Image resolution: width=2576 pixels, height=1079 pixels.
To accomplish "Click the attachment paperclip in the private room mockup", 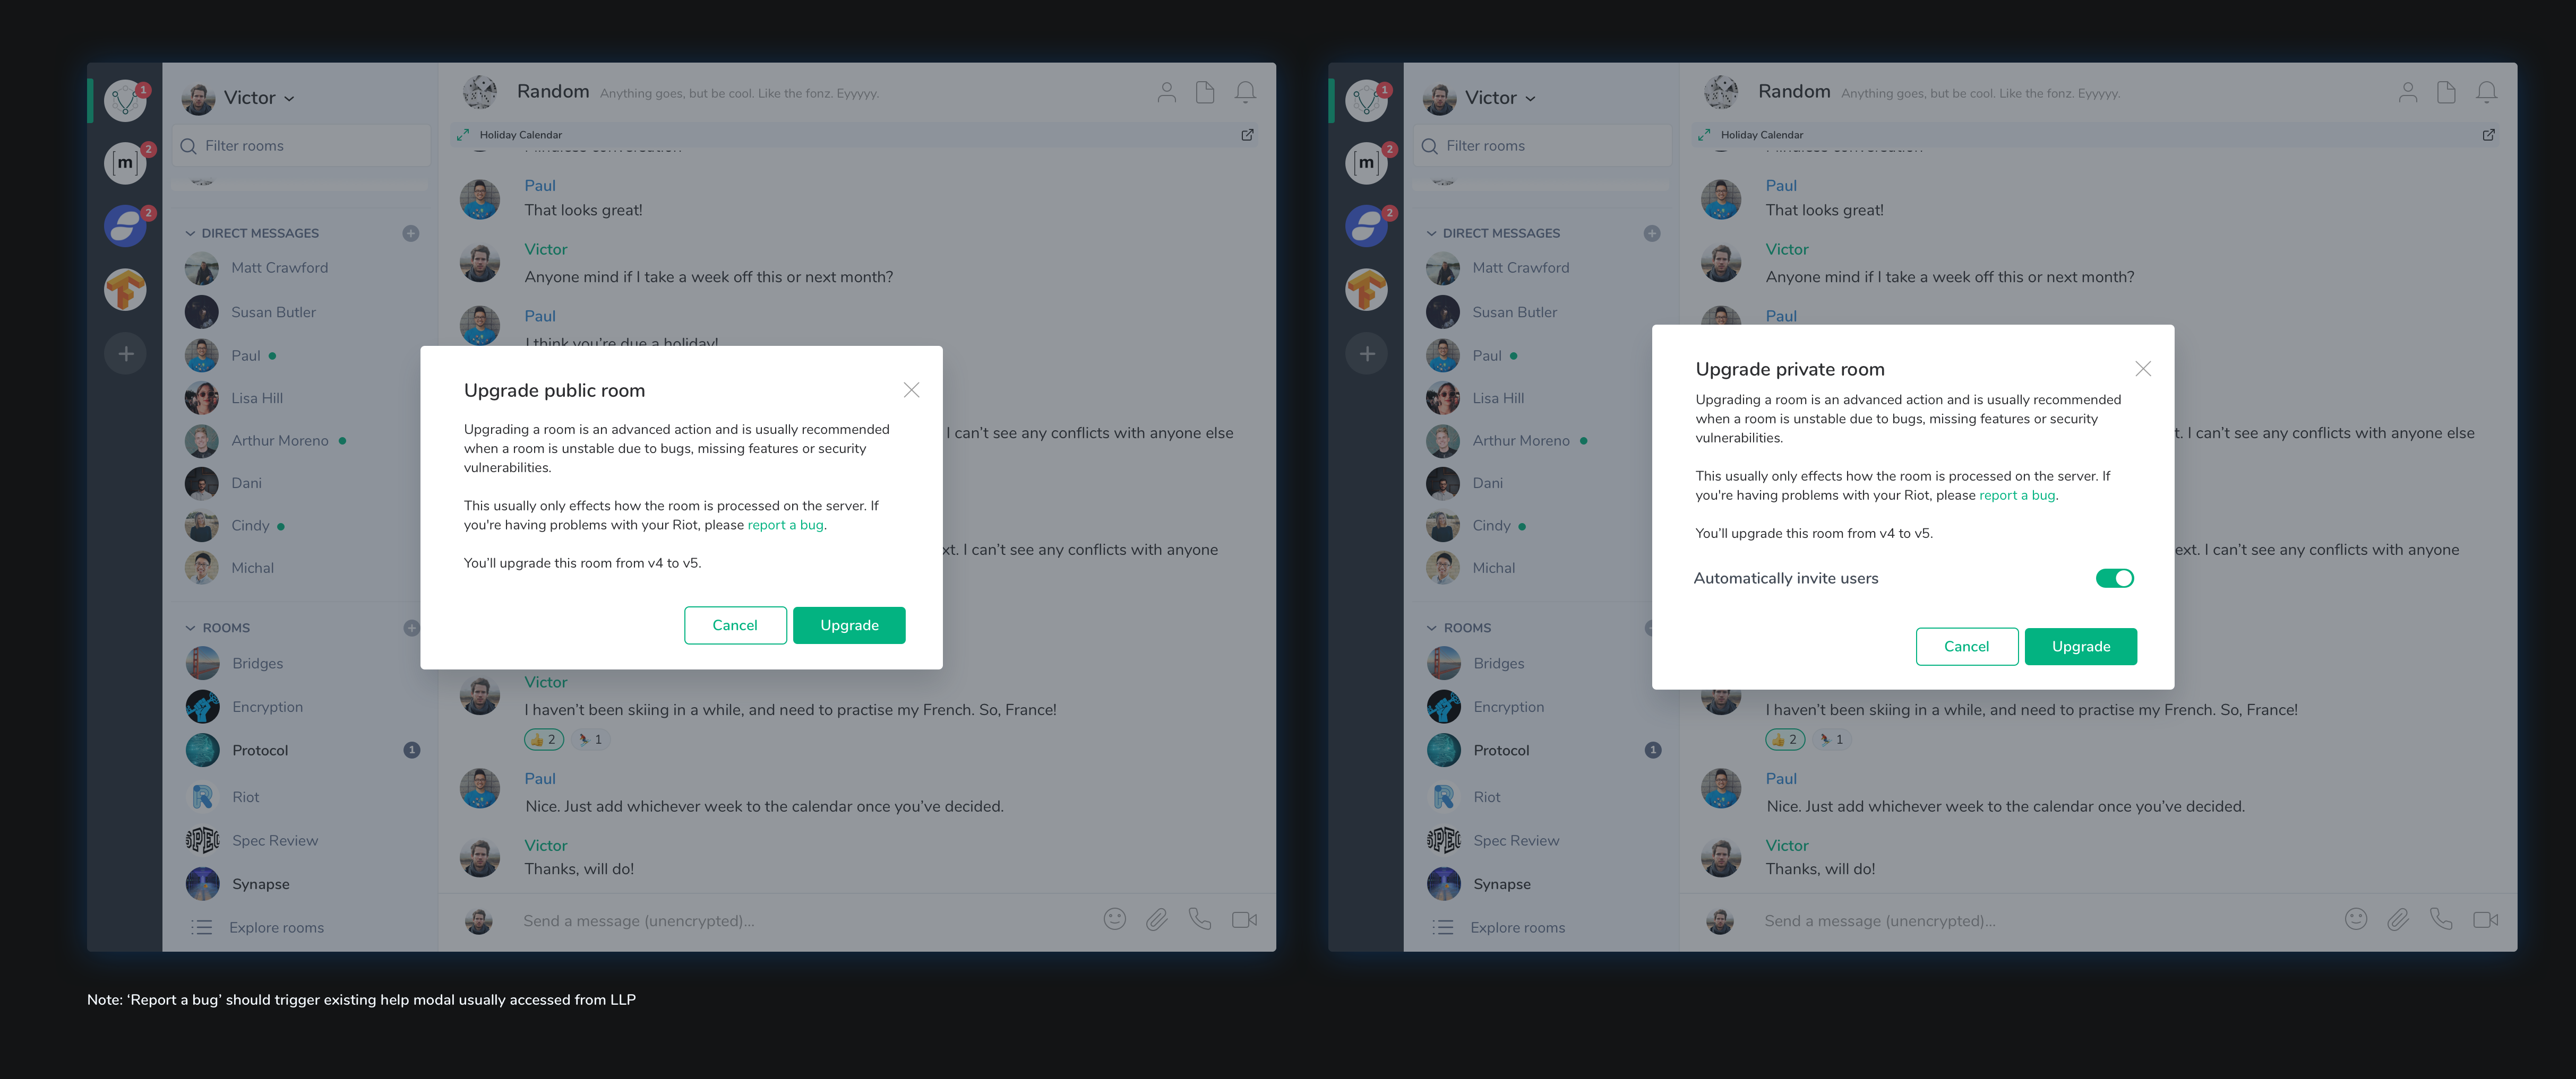I will (2397, 919).
